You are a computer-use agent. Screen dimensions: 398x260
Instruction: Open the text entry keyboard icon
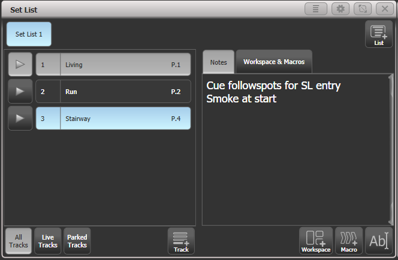coord(378,241)
